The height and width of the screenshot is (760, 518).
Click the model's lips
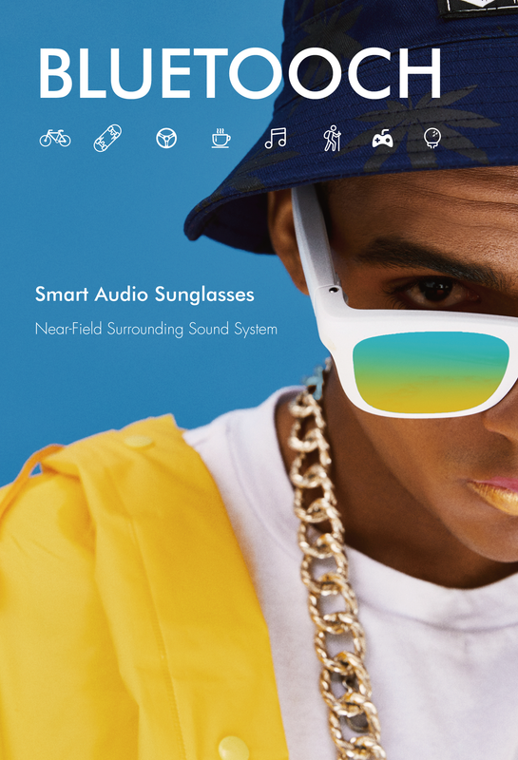492,494
